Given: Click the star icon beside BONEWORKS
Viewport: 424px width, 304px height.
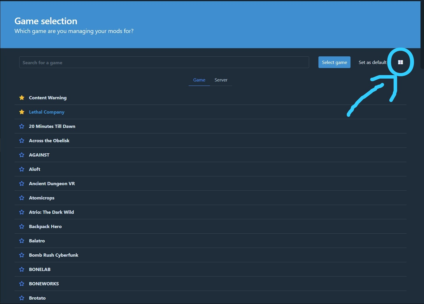Looking at the screenshot, I should point(22,284).
